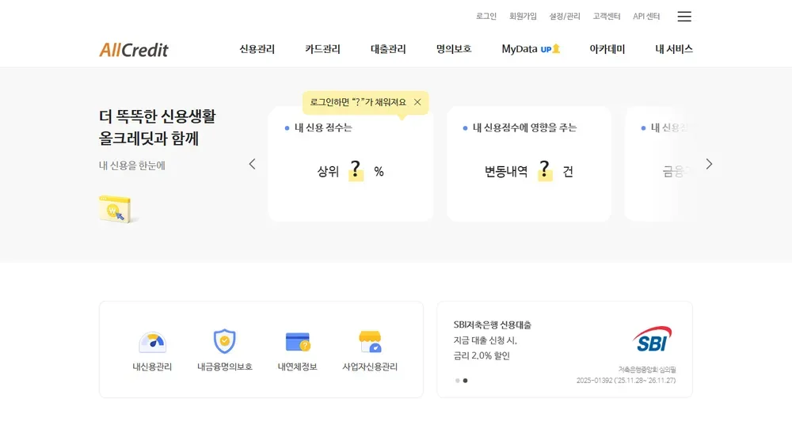Select first banner pagination dot

(x=458, y=381)
